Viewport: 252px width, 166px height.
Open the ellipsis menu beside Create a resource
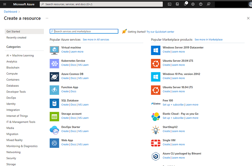(47, 18)
